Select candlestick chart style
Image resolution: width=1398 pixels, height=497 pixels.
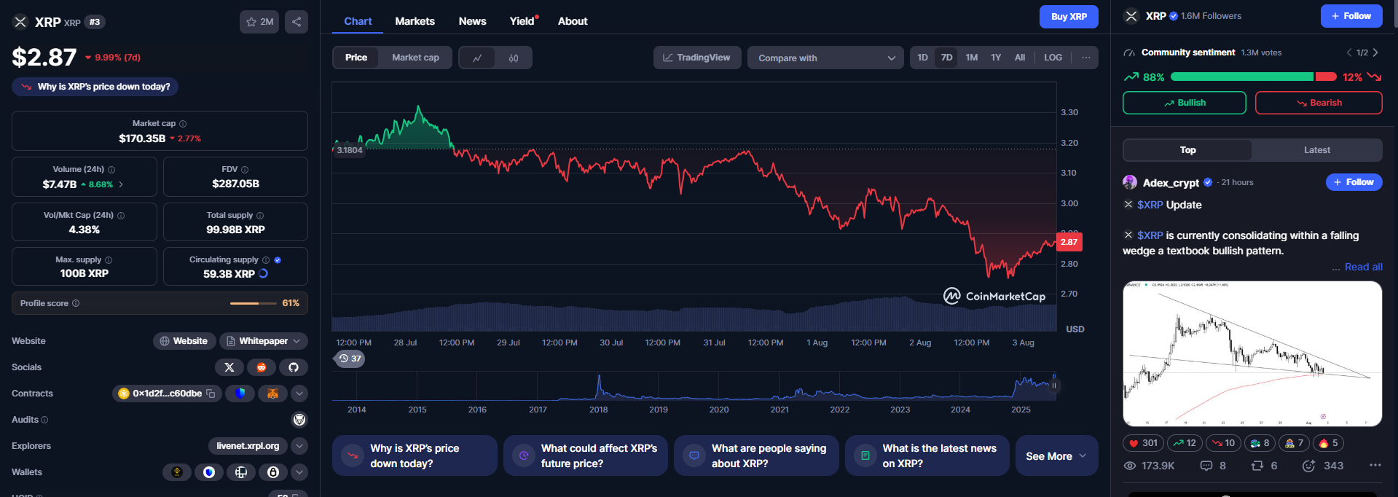pos(514,58)
